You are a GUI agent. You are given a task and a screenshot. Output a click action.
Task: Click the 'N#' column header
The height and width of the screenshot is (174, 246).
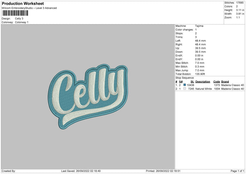[181, 82]
